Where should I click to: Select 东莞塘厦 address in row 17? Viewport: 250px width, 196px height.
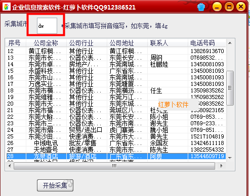[126, 84]
